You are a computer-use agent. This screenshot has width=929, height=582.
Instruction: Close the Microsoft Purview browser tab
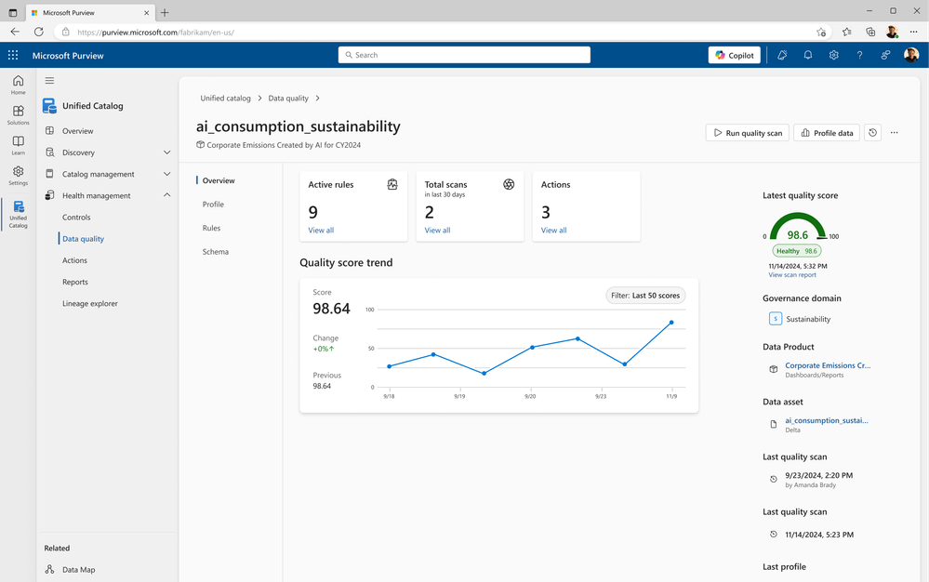click(x=146, y=12)
